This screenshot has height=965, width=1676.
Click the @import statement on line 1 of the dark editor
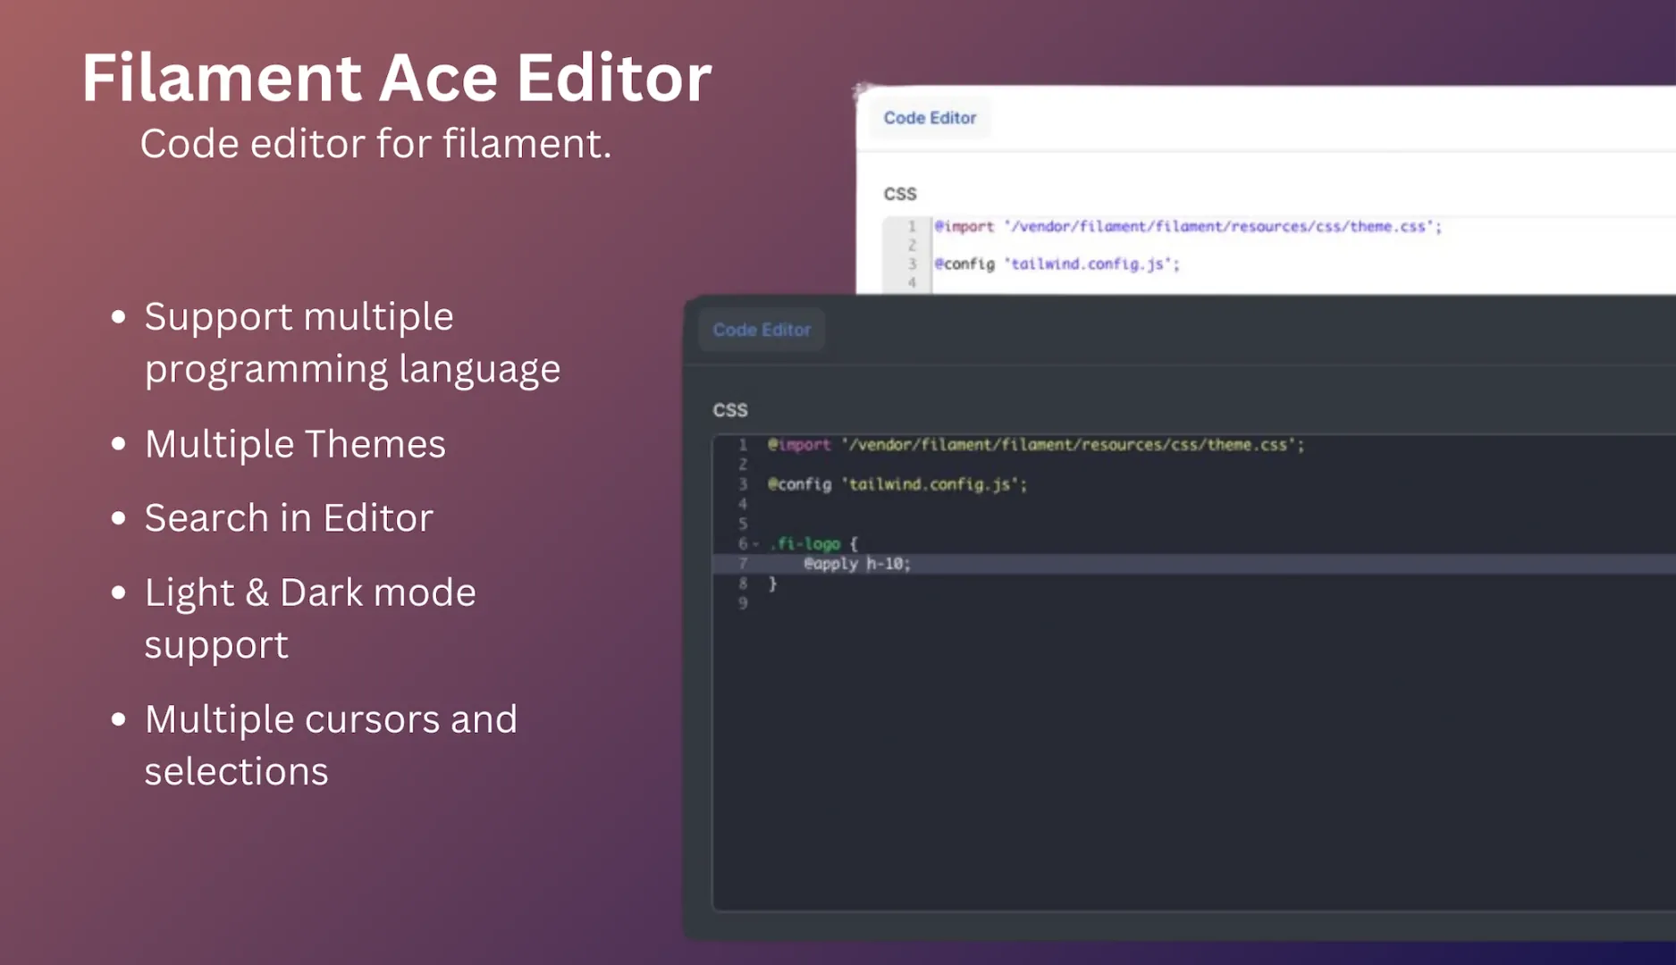pos(800,444)
